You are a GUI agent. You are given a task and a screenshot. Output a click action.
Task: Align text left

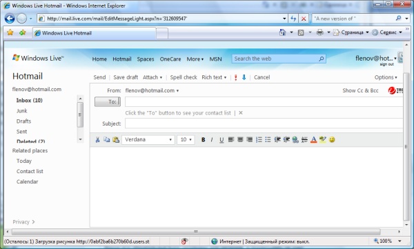point(231,139)
